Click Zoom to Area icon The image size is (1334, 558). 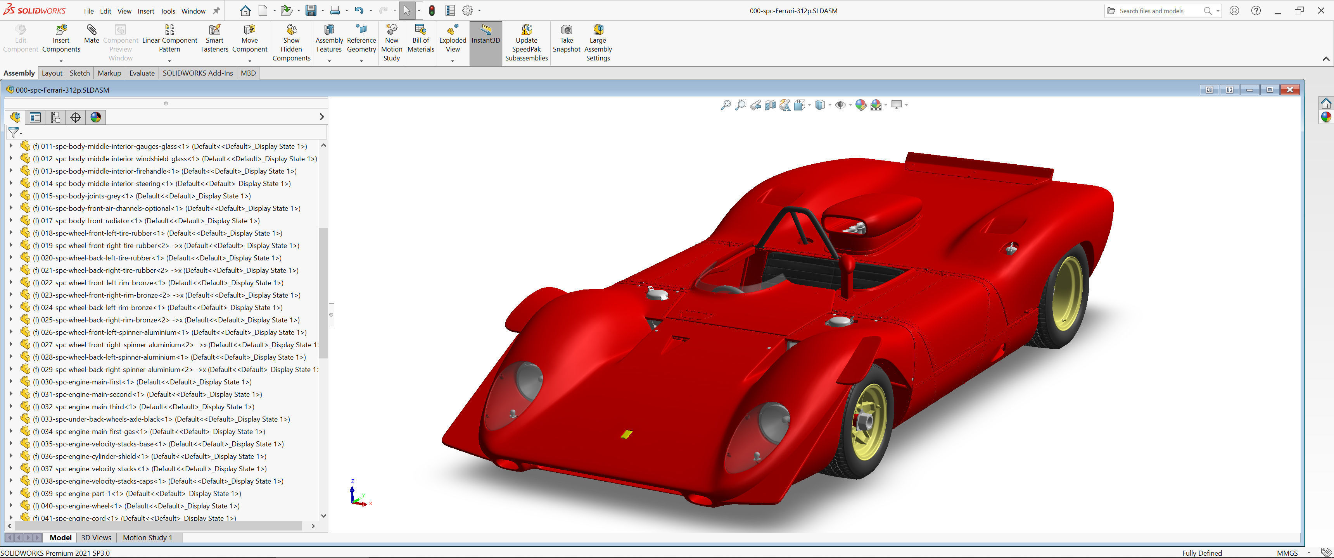point(741,105)
